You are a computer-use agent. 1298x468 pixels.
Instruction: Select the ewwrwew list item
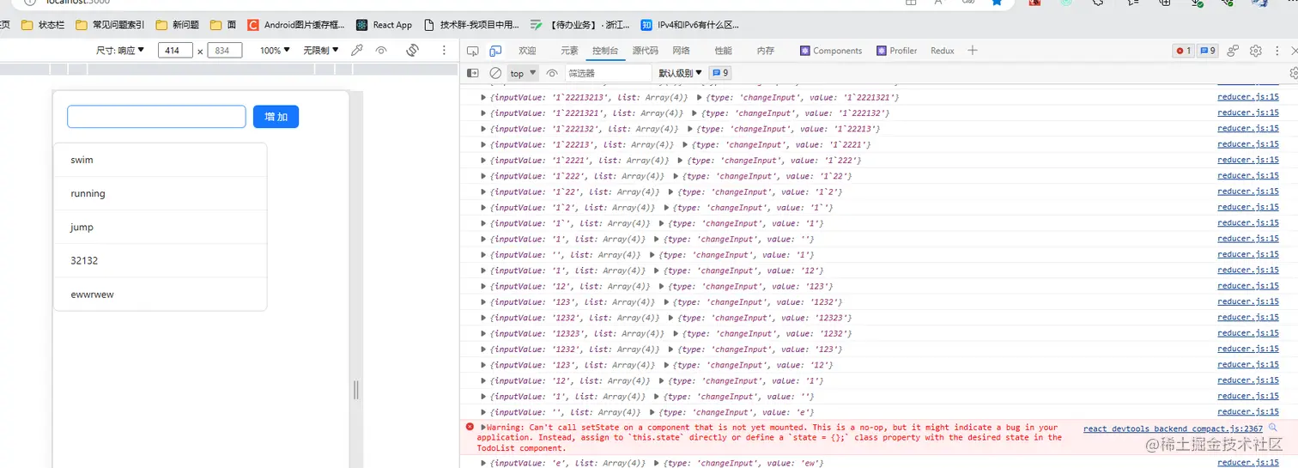click(x=161, y=294)
